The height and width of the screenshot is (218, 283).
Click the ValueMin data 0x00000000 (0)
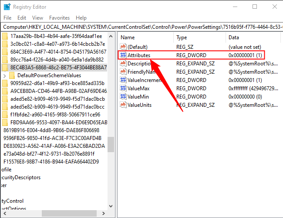click(245, 96)
